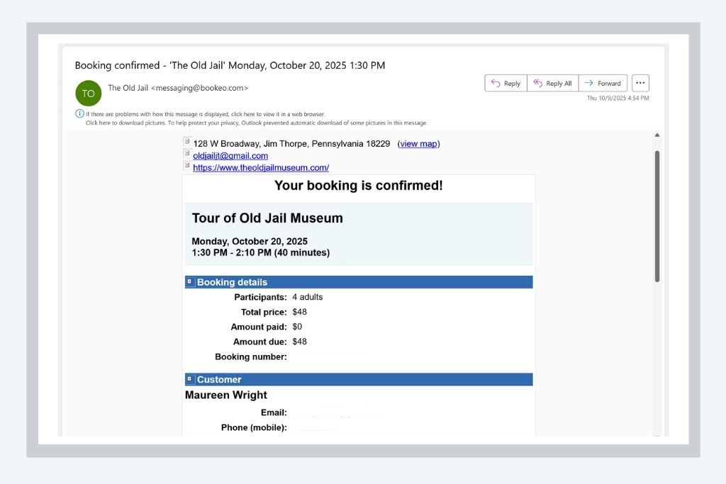Click the scrollbar up arrow
The width and height of the screenshot is (726, 484).
[657, 135]
